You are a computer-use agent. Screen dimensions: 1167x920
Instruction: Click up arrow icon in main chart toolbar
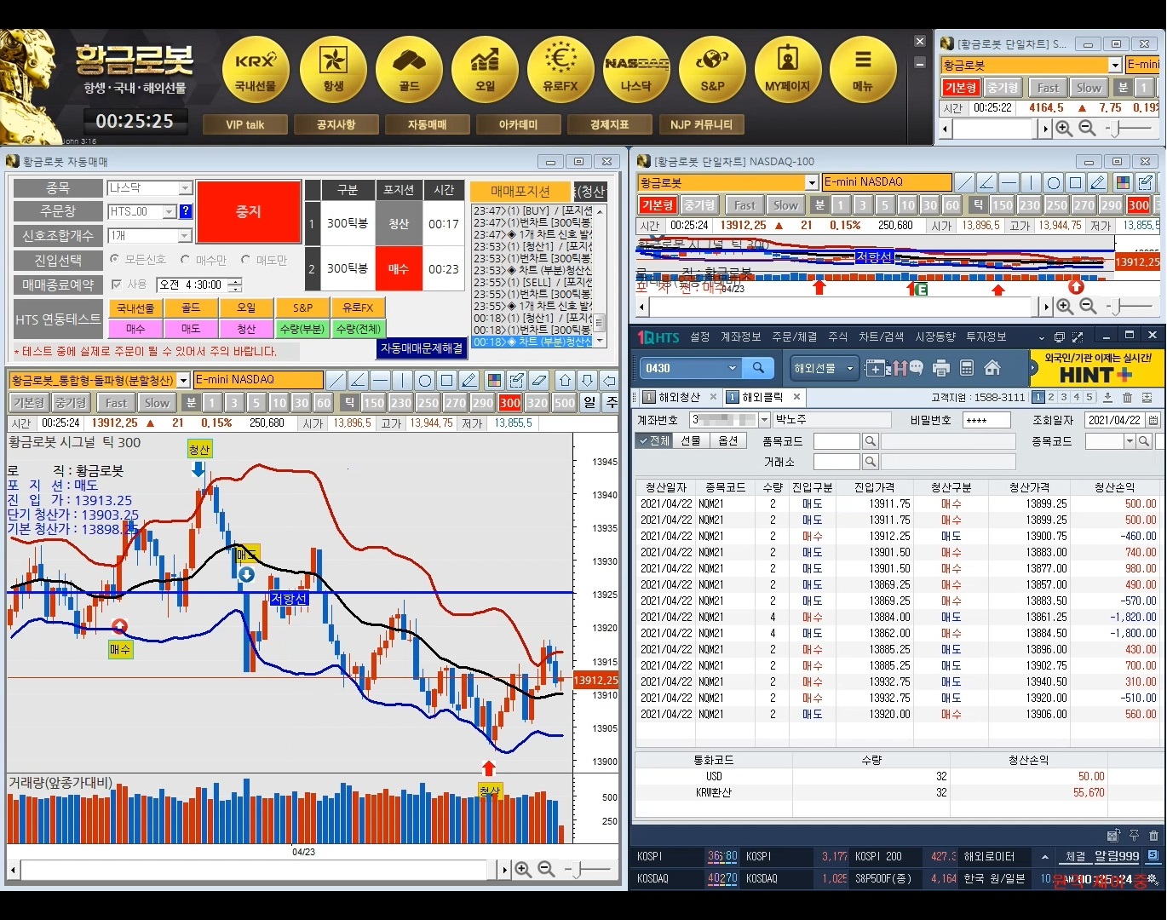565,380
